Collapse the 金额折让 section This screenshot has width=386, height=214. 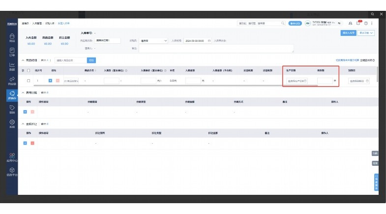(23, 124)
